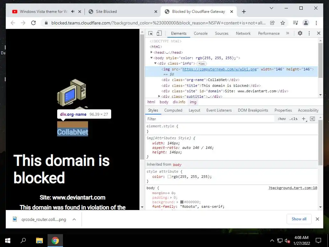Image resolution: width=329 pixels, height=247 pixels.
Task: Open the Chrome three-dot menu
Action: (316, 23)
